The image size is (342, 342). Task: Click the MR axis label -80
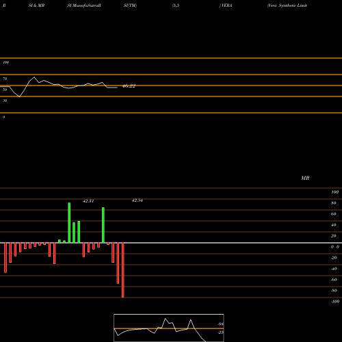click(334, 291)
